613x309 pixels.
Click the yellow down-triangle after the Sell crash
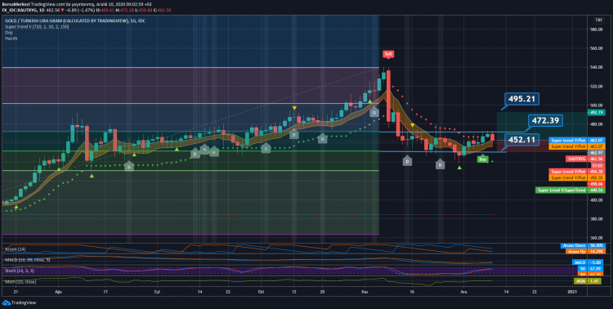pos(412,125)
